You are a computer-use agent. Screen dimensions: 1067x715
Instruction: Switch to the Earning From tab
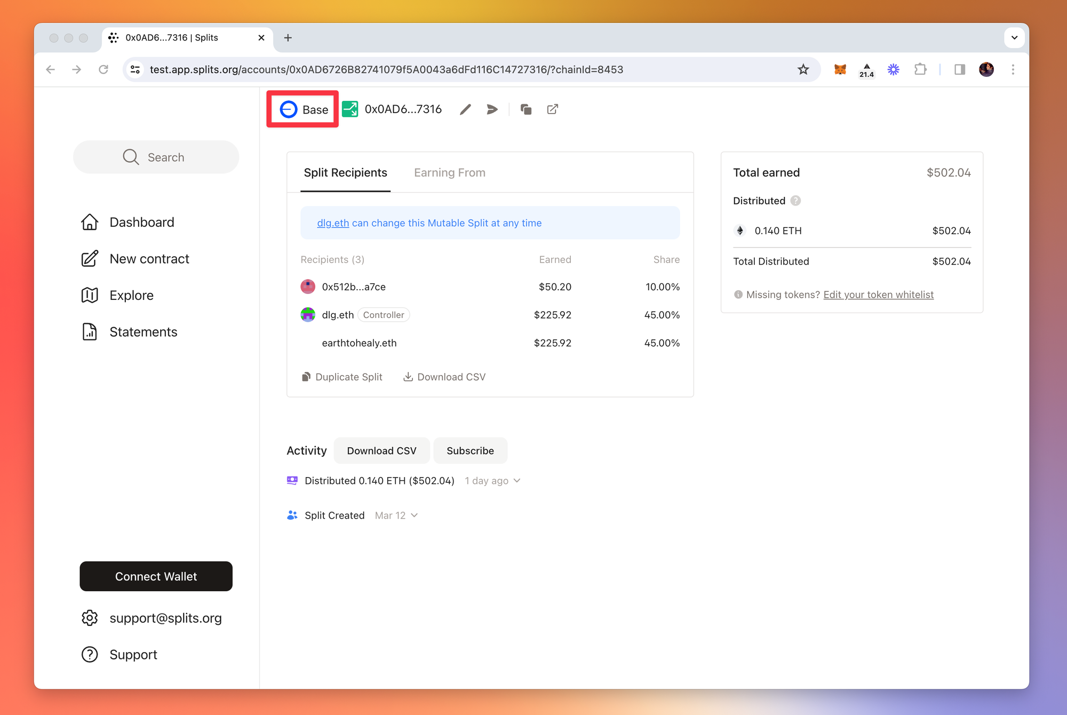(x=449, y=173)
